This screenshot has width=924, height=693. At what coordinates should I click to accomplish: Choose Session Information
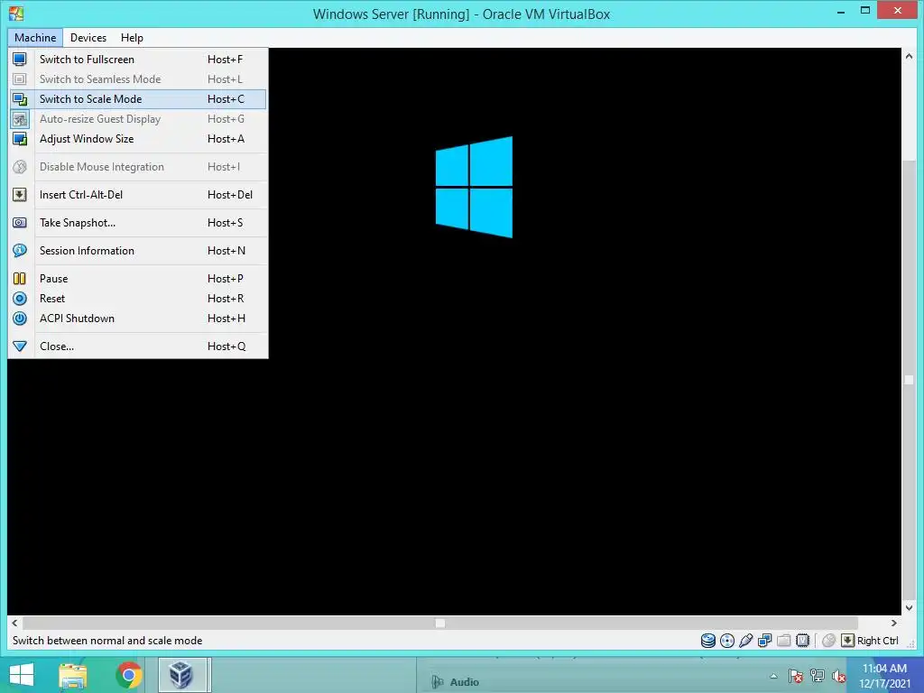[138, 251]
